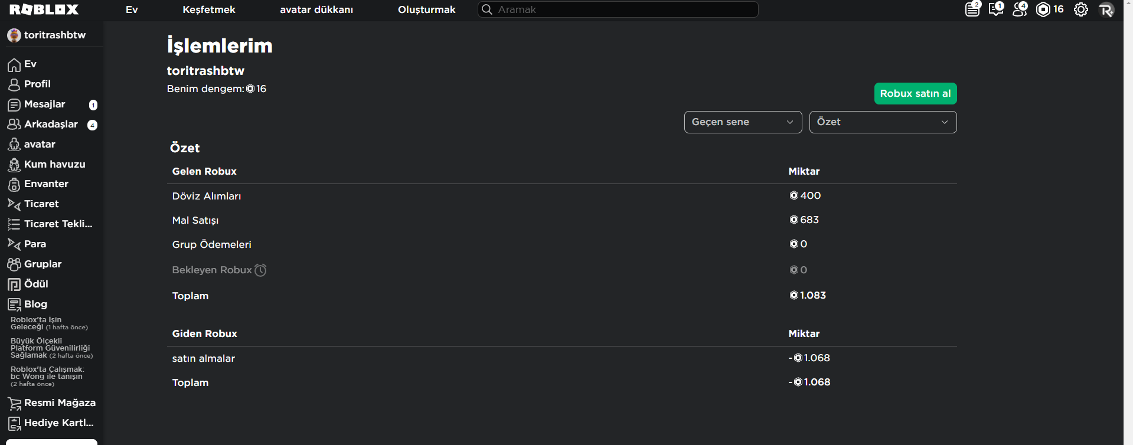Click the Döviz Alımları row label
The height and width of the screenshot is (445, 1133).
207,196
